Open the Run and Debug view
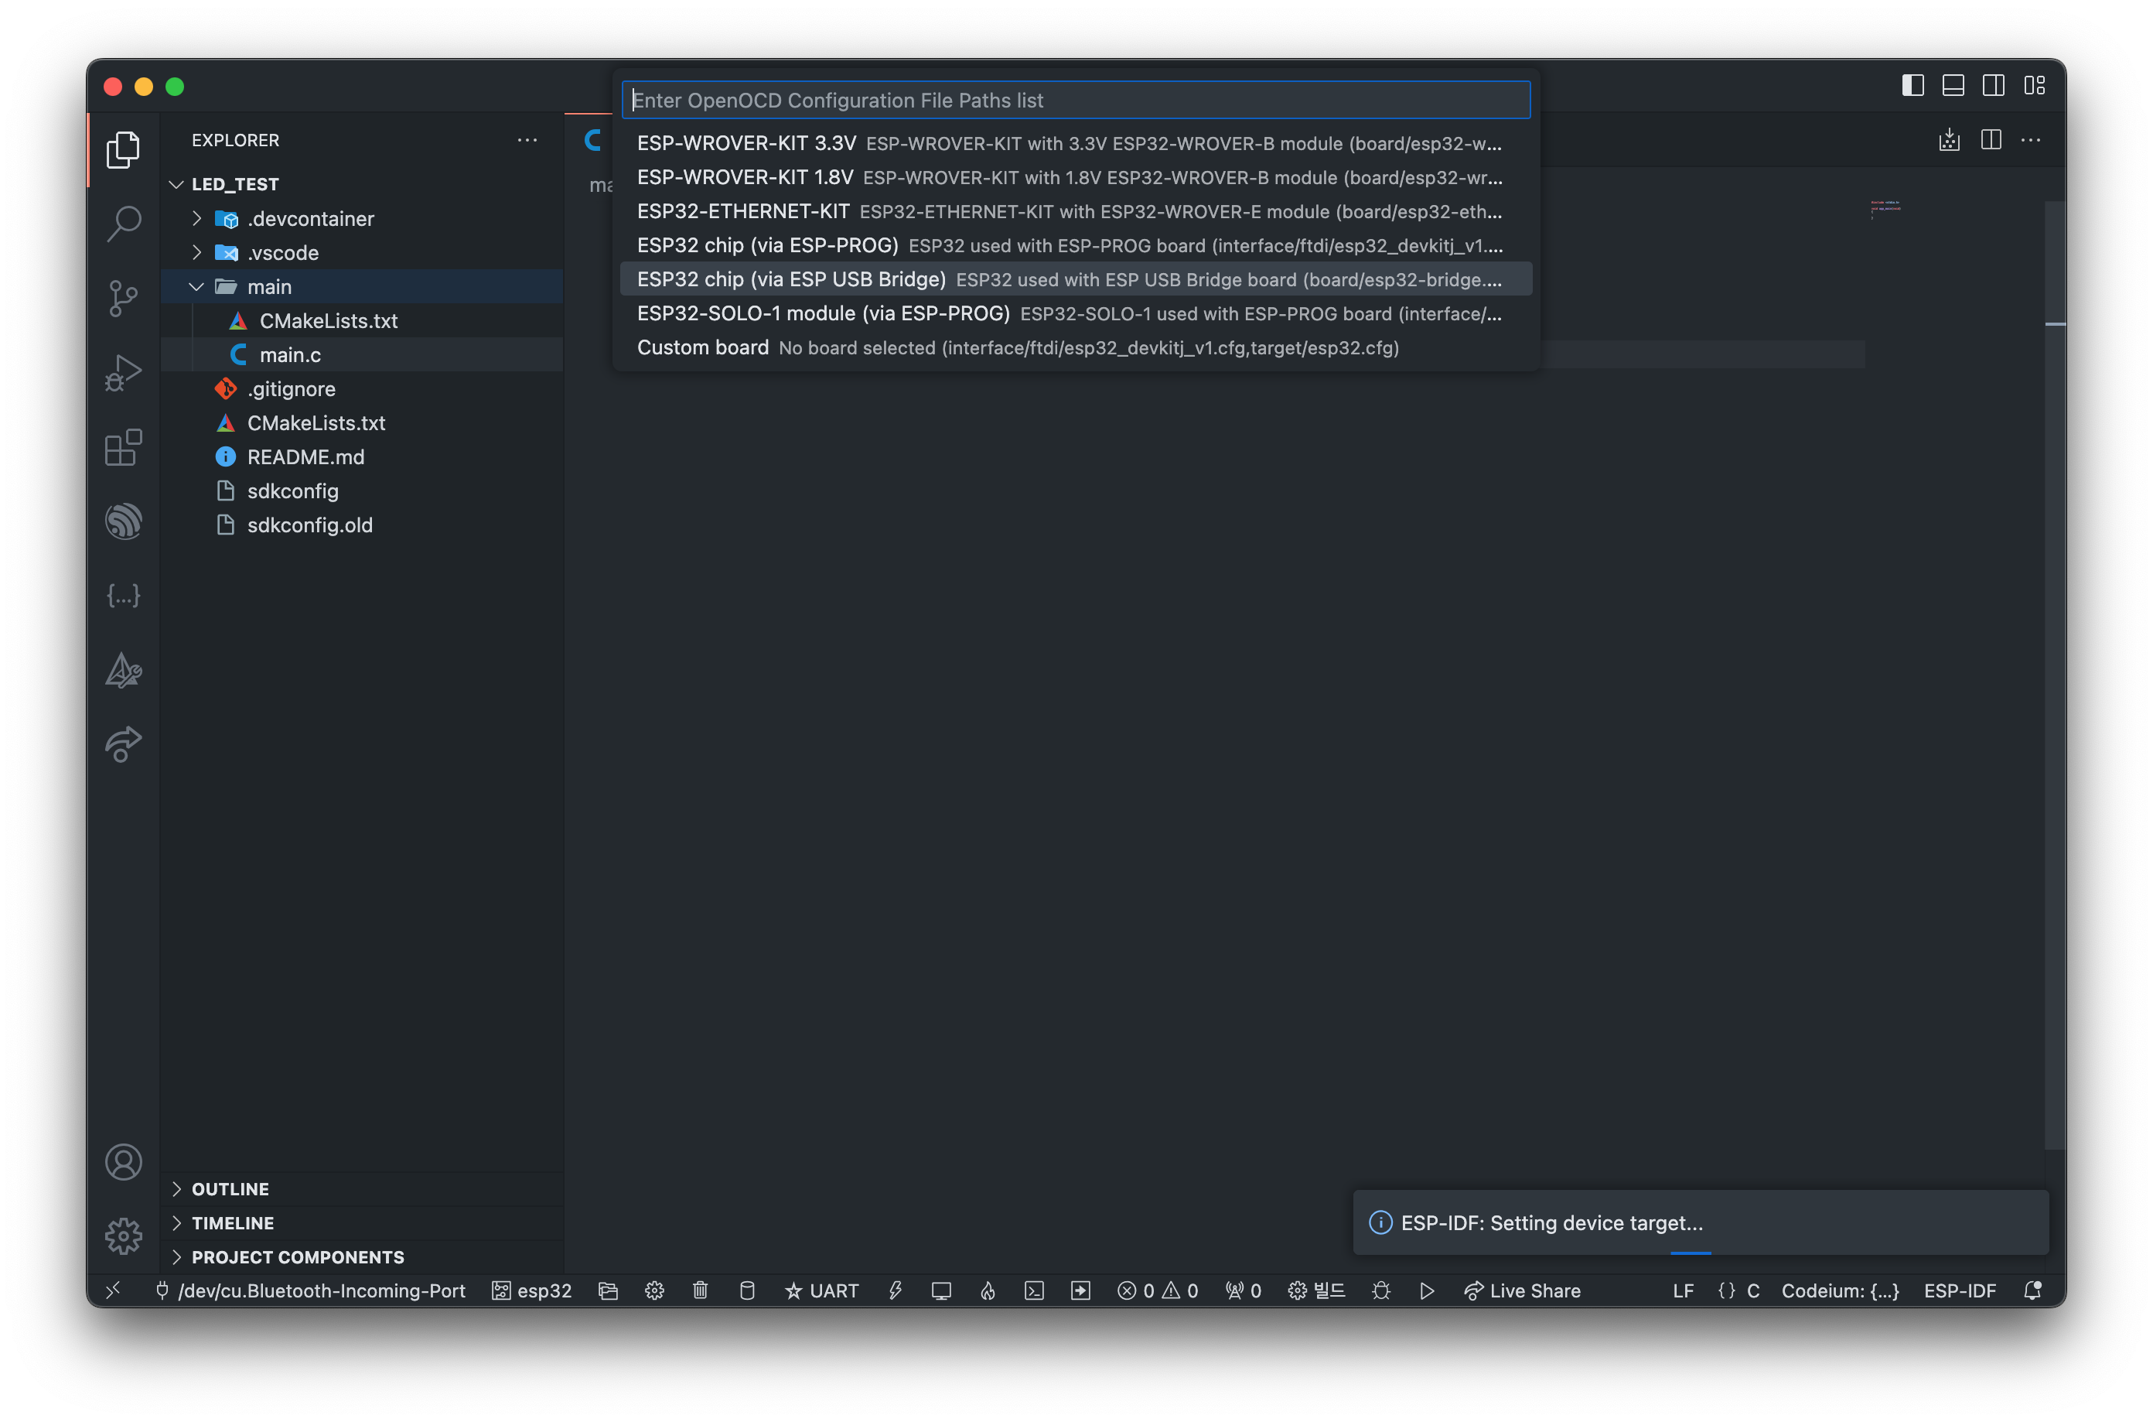Image resolution: width=2153 pixels, height=1422 pixels. pos(123,372)
